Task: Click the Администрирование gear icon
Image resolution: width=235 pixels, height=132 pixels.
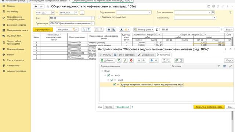Action: point(4,71)
